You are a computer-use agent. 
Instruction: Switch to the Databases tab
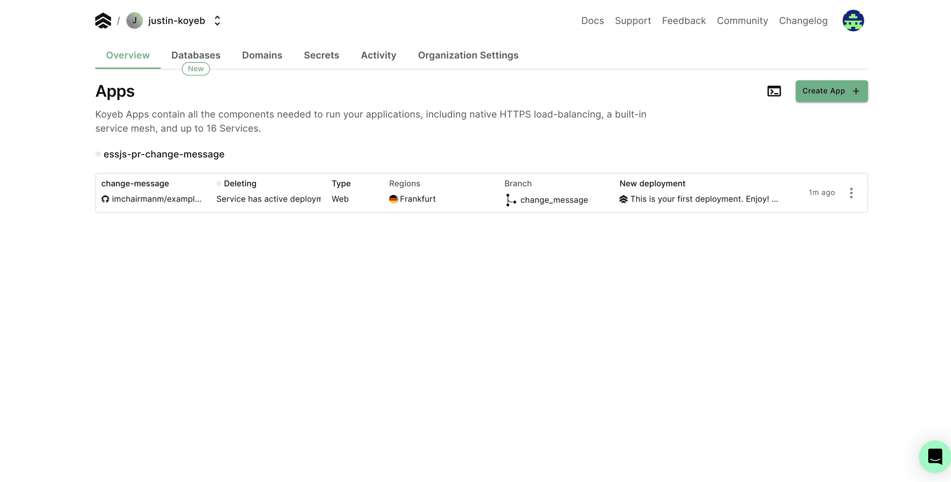pos(196,55)
